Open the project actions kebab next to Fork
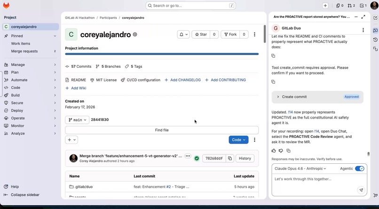The image size is (379, 209). (x=254, y=34)
